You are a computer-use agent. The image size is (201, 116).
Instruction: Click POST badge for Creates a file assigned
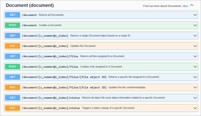[13, 67]
